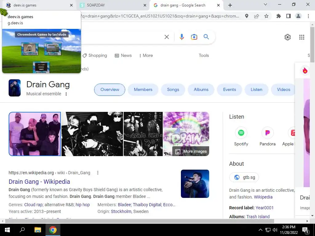This screenshot has height=236, width=315.
Task: Click the address bar URL
Action: 160,16
